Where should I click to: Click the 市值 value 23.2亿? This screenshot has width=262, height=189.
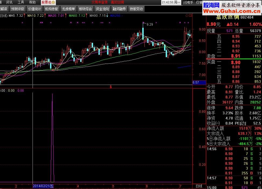click(x=255, y=97)
